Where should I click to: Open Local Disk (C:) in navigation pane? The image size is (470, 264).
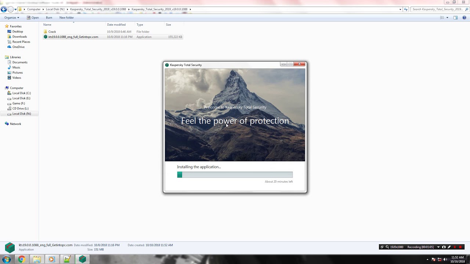[x=19, y=93]
